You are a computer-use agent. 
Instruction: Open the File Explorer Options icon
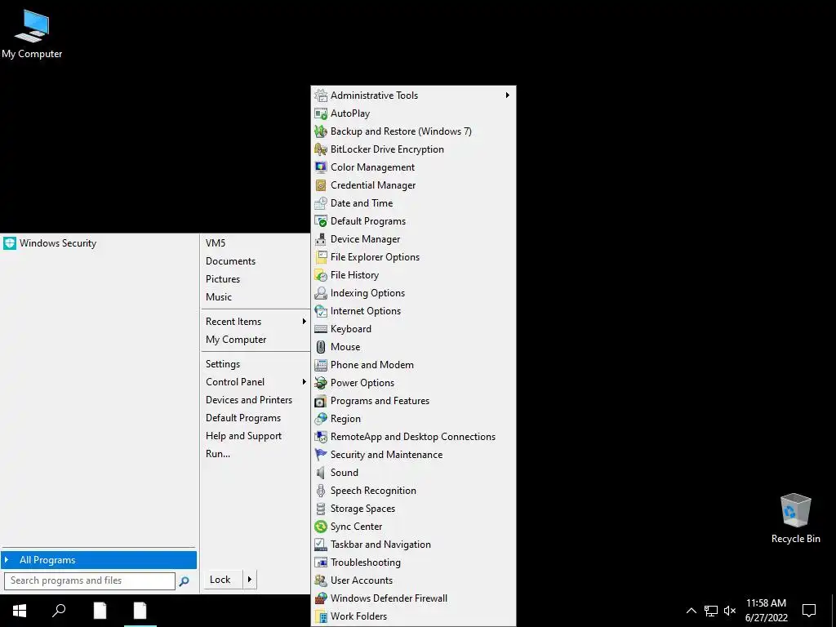tap(320, 257)
